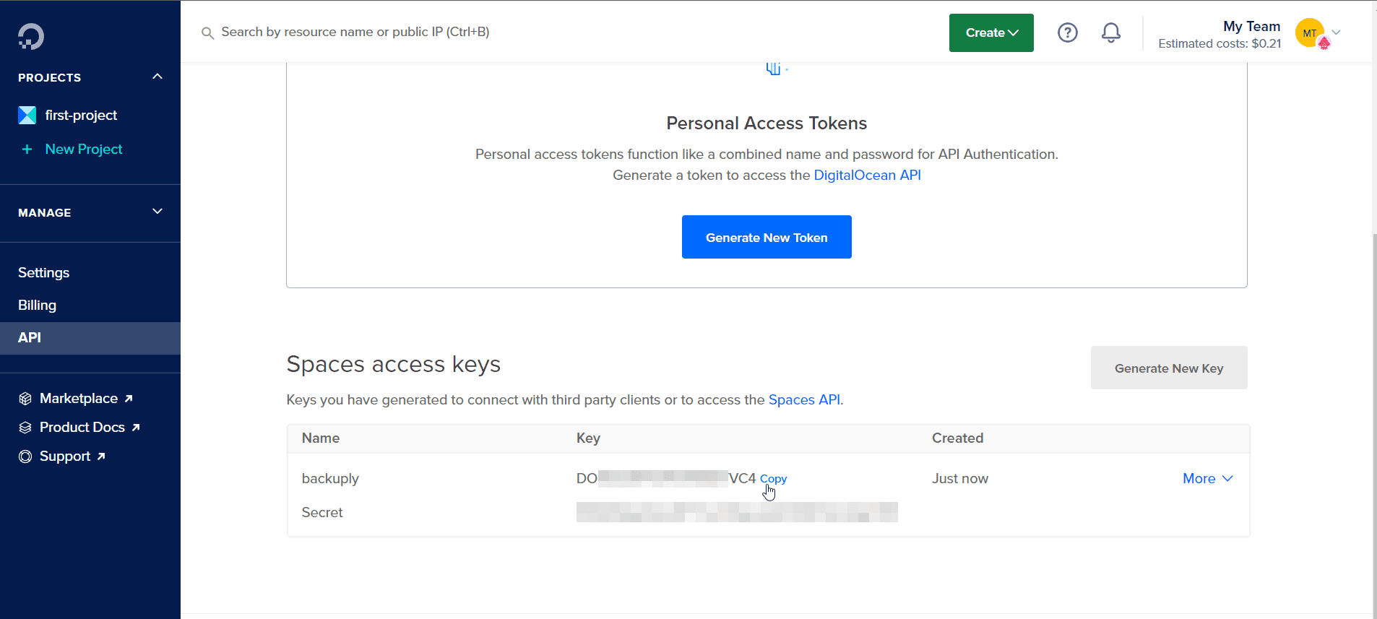The height and width of the screenshot is (619, 1377).
Task: Open notifications with the bell icon
Action: point(1110,33)
